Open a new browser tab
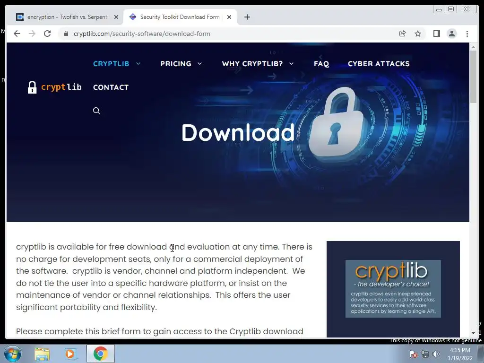The image size is (484, 363). (x=247, y=17)
